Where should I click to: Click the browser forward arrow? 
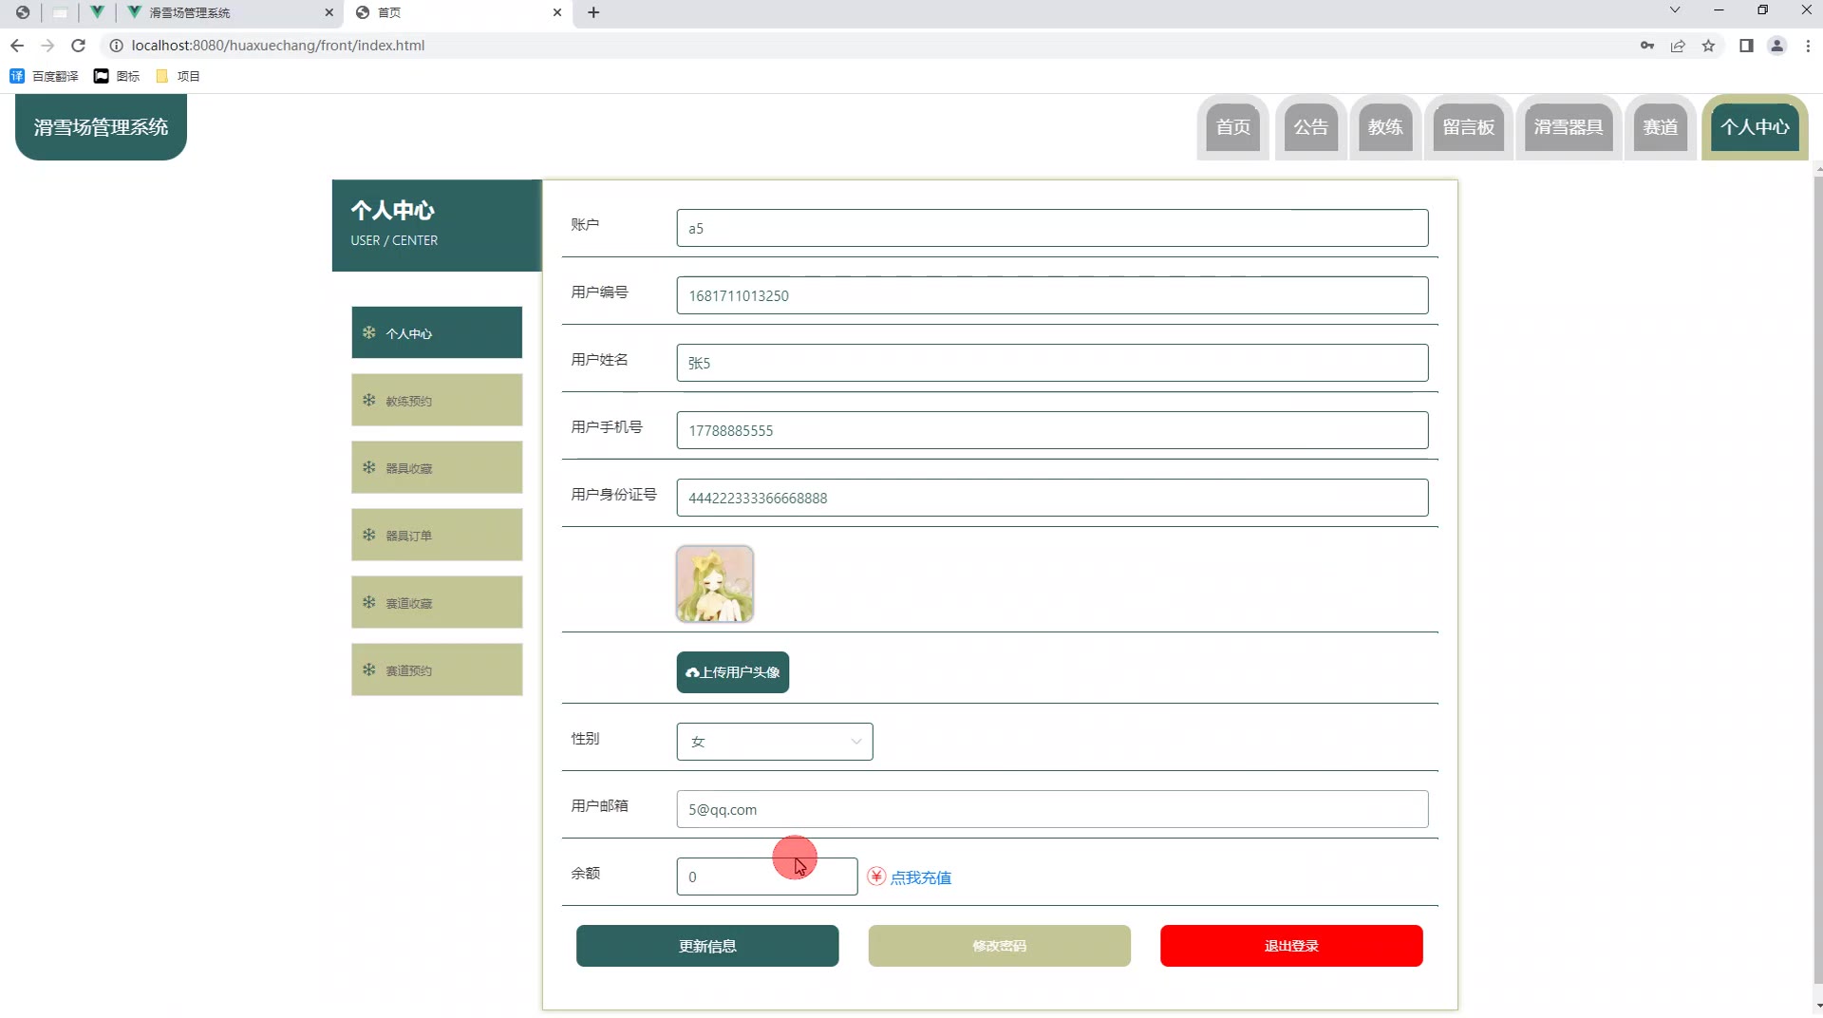coord(47,46)
